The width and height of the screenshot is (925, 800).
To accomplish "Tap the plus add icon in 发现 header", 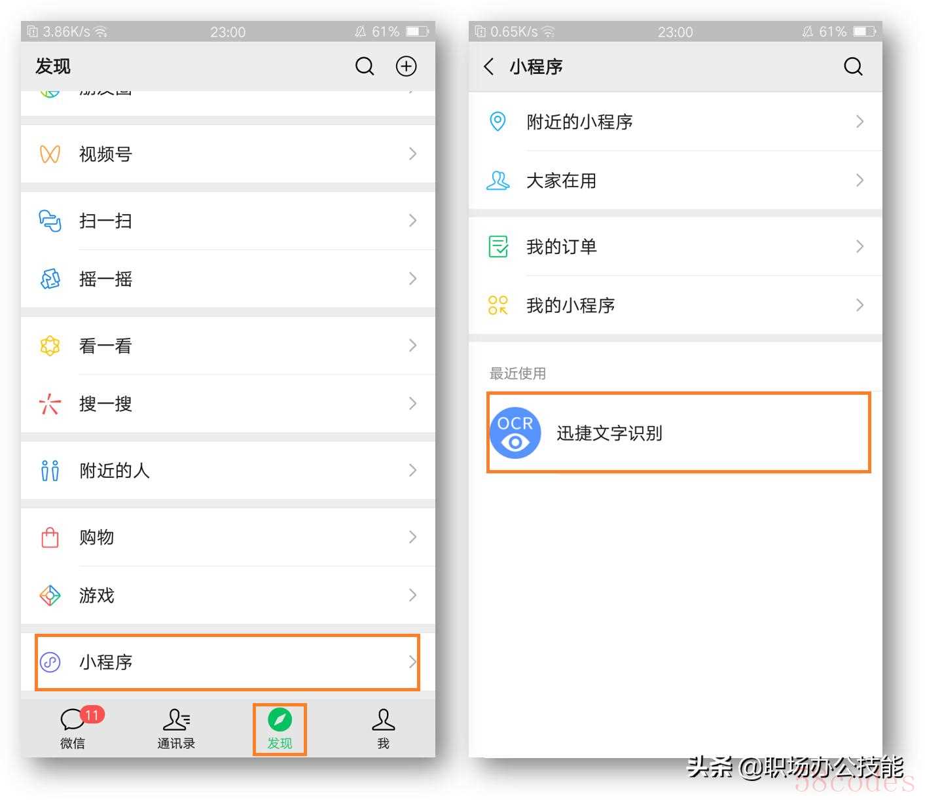I will coord(407,66).
